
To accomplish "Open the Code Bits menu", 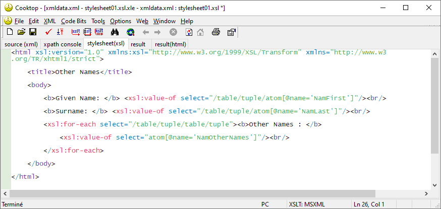I will [74, 21].
